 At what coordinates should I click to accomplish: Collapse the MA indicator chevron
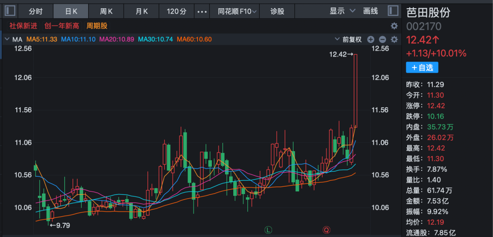click(x=7, y=39)
